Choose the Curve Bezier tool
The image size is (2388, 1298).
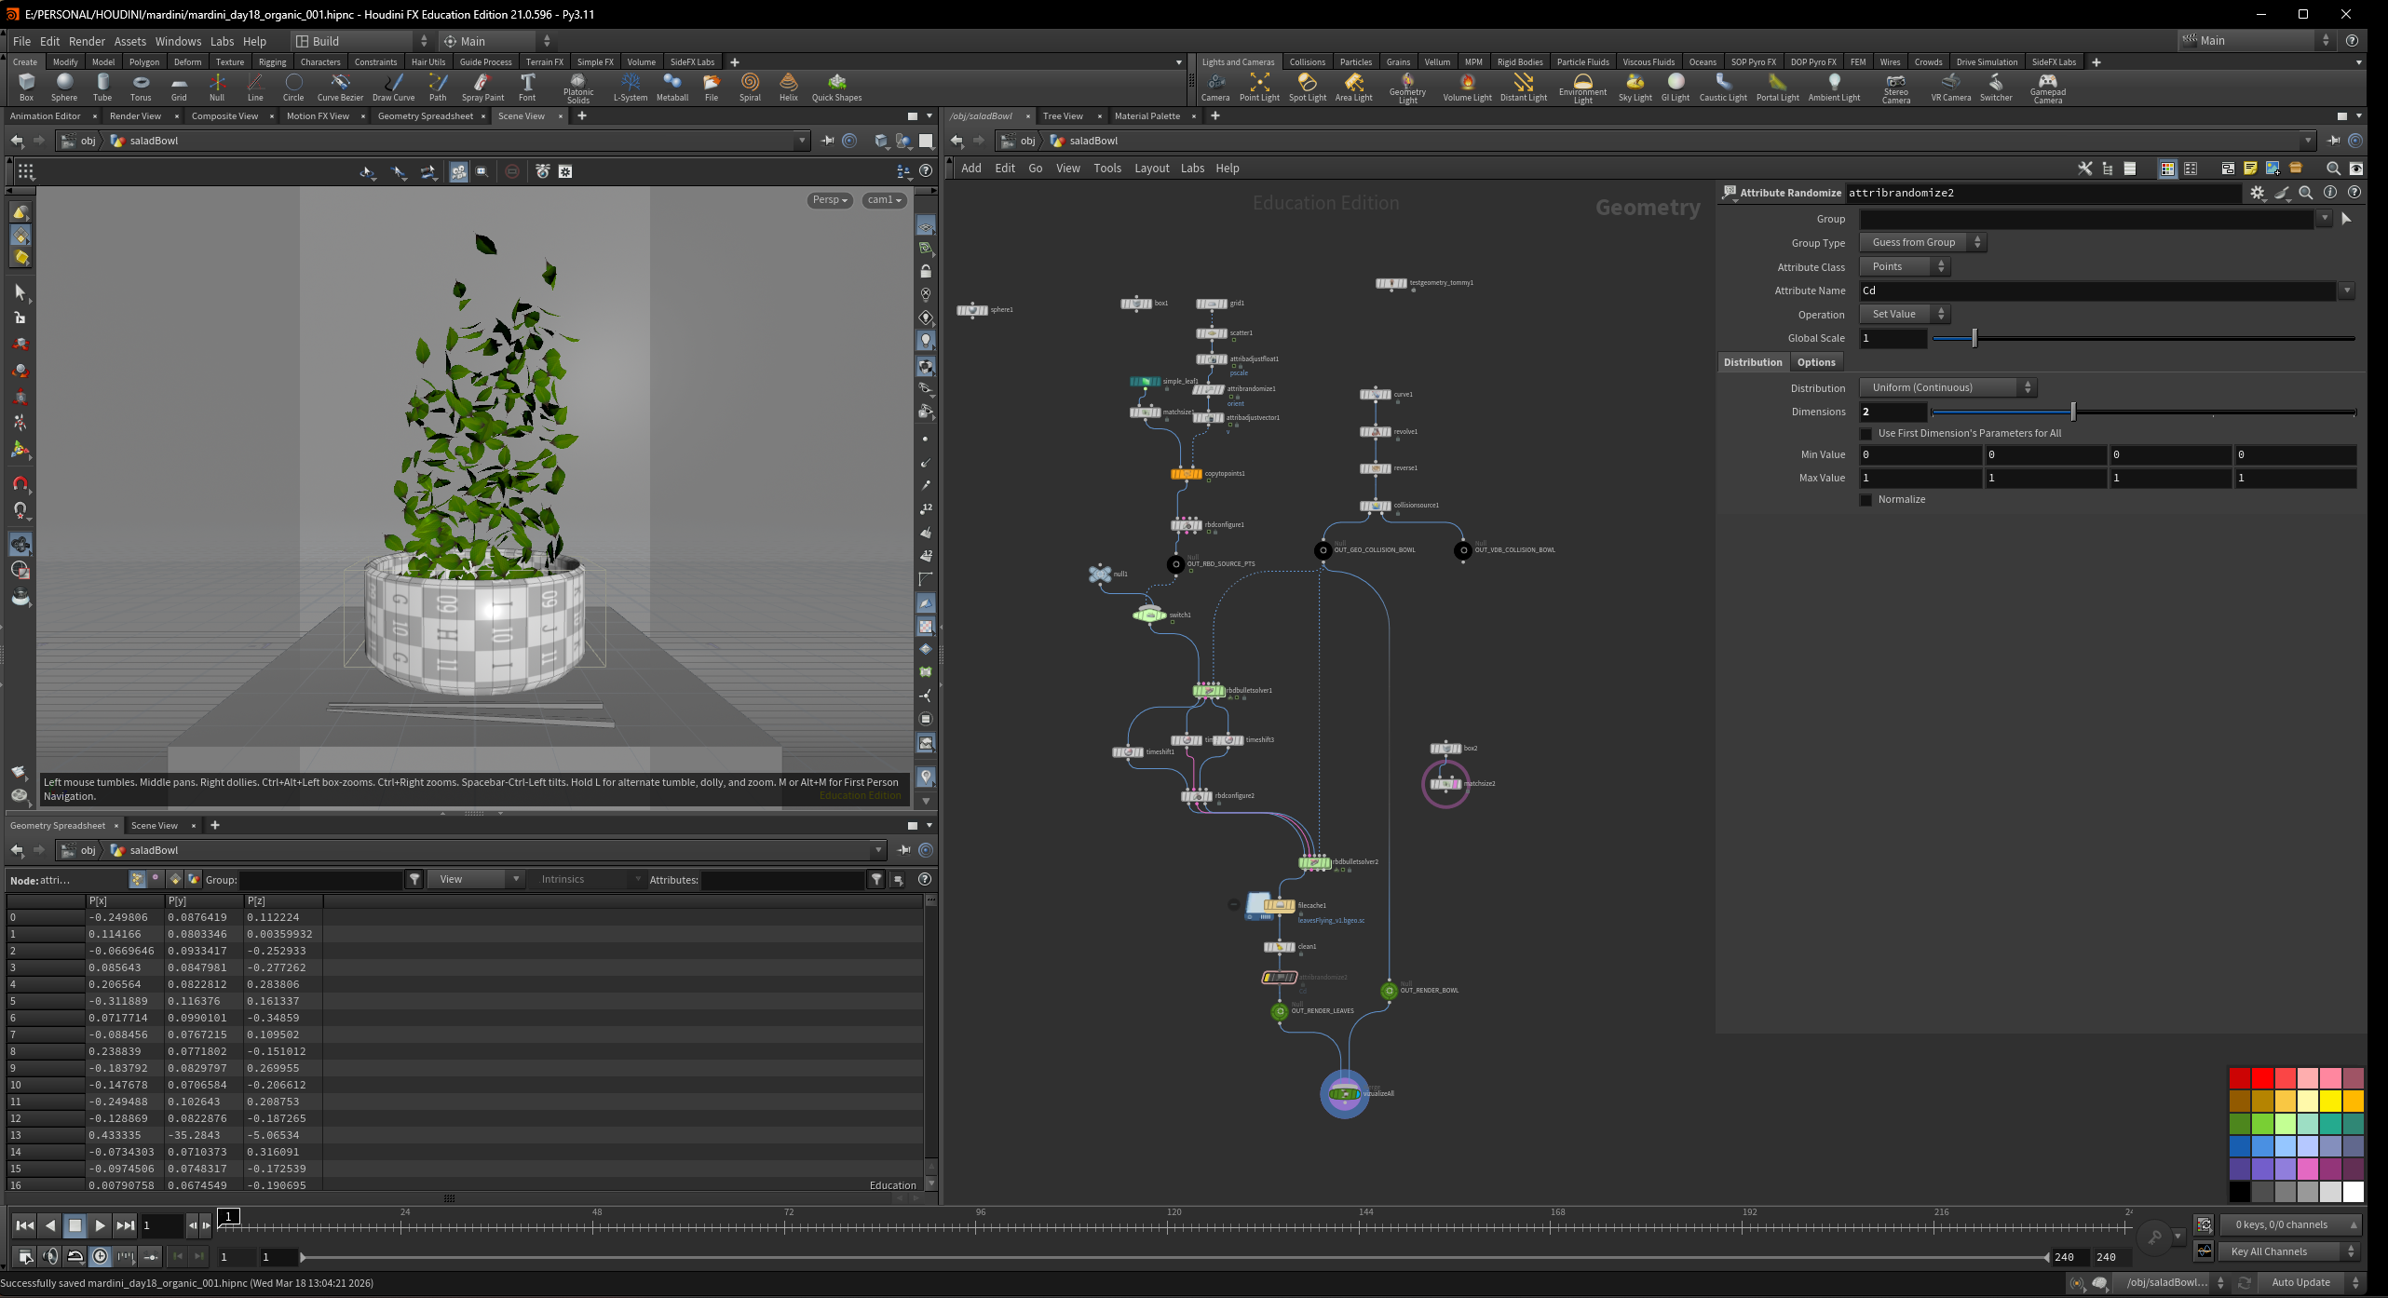[x=340, y=87]
